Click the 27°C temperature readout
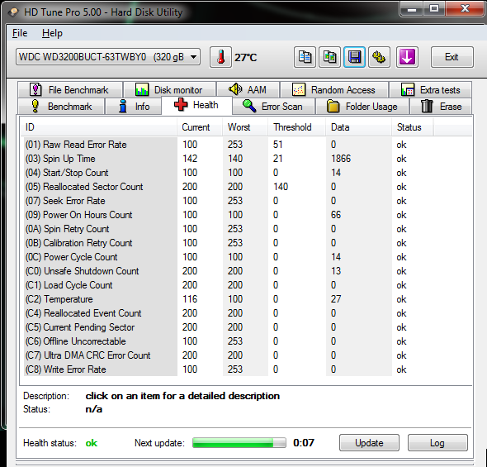The width and height of the screenshot is (487, 467). pos(245,58)
